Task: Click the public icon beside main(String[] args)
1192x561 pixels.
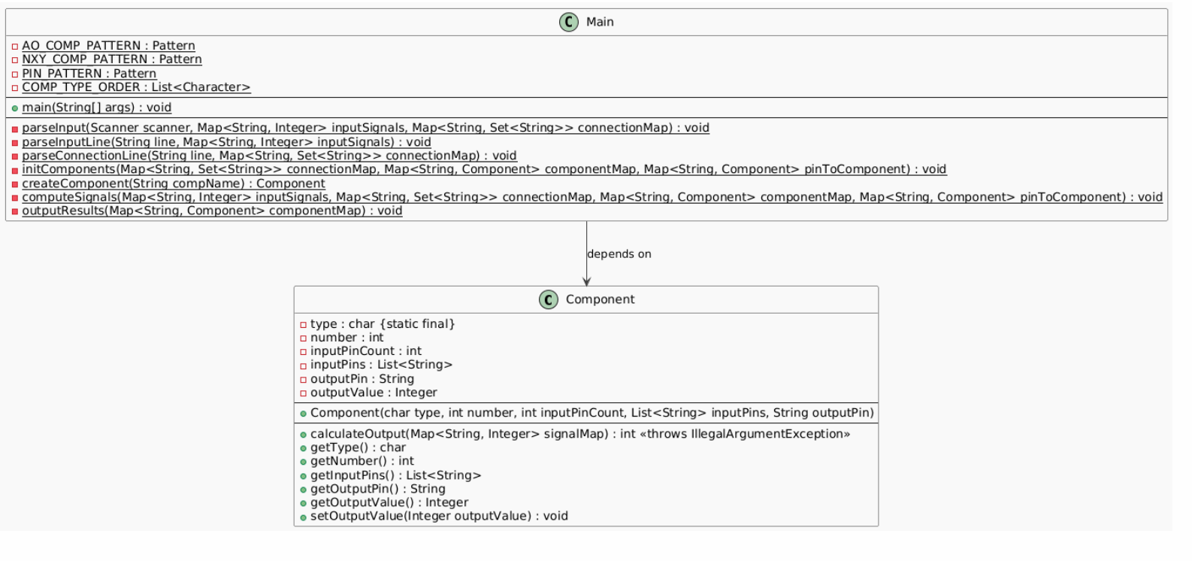Action: [15, 108]
